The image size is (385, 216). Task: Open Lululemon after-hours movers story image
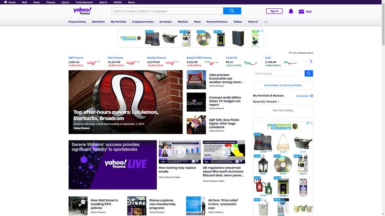point(126,102)
